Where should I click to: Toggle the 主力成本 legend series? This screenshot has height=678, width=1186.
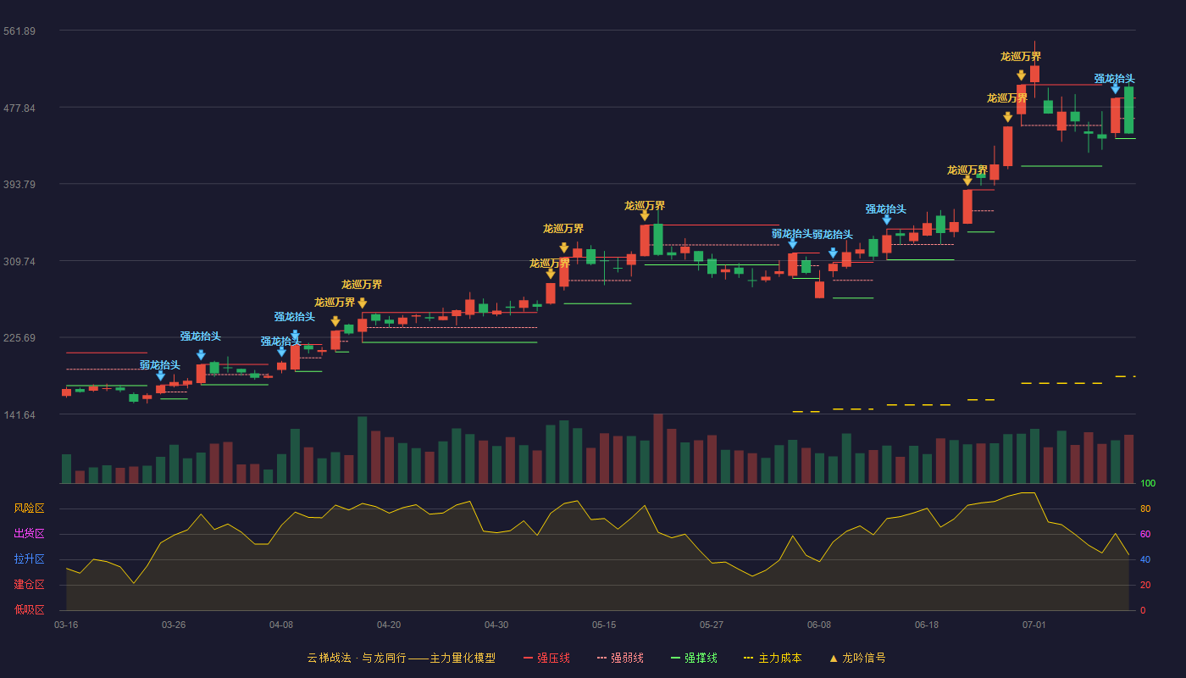tap(773, 658)
